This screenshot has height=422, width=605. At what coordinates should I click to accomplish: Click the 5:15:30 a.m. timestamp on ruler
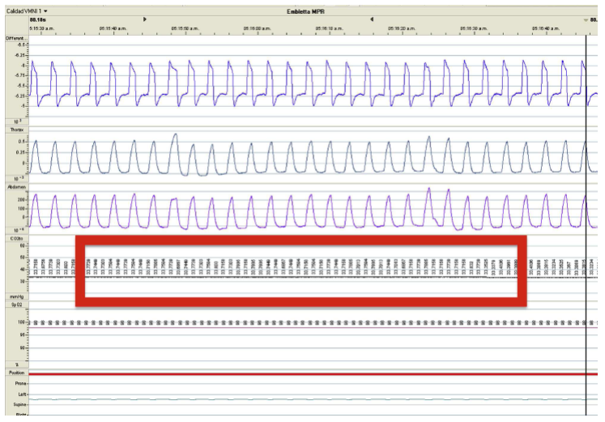click(42, 28)
